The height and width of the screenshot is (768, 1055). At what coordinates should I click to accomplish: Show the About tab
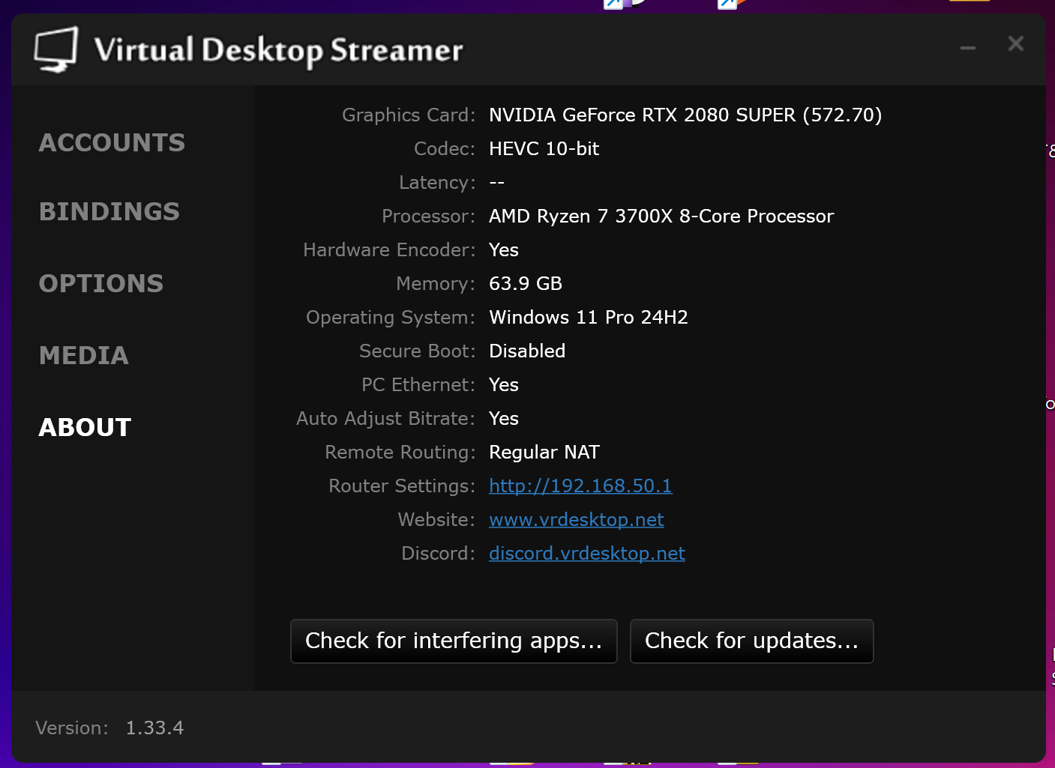(x=85, y=427)
